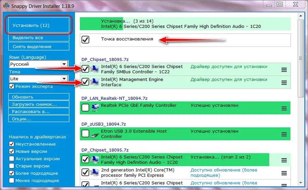The width and height of the screenshot is (308, 190).
Task: Click Распаковать в... button
Action: [39, 111]
